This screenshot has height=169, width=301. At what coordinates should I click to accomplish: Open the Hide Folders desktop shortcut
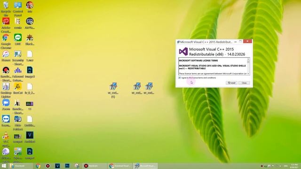[x=18, y=119]
